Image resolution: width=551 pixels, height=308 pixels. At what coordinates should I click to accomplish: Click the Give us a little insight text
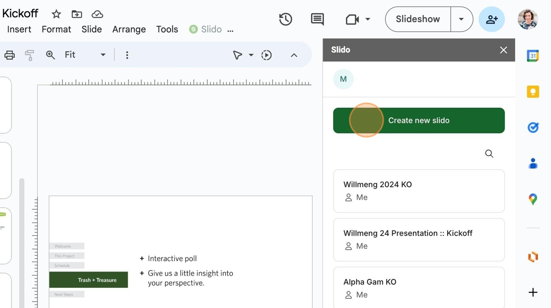[190, 278]
